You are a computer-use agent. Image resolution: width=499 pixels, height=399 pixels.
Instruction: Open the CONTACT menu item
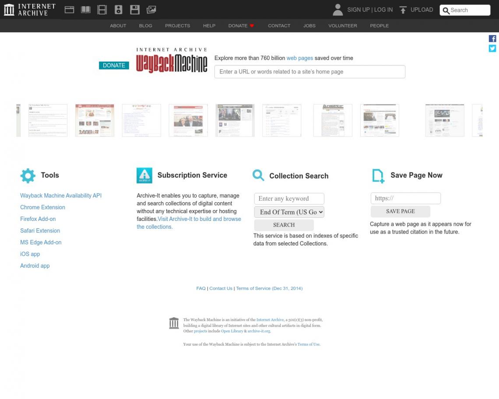(279, 26)
